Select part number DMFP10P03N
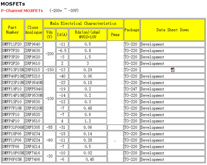Image resolution: width=207 pixels, height=165 pixels. pos(13,153)
